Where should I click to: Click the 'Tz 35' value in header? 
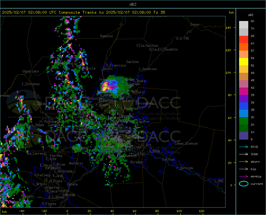[159, 12]
